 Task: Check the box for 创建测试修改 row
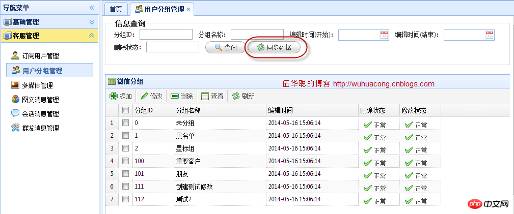[x=125, y=186]
